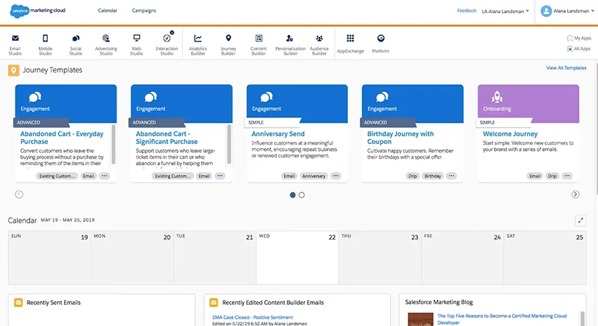Click Email tag on Anniversary Send card
The width and height of the screenshot is (598, 326).
pos(289,176)
